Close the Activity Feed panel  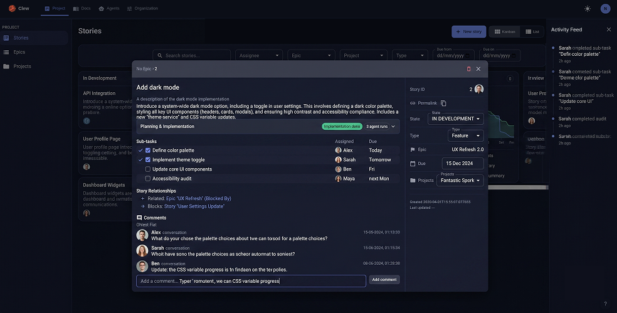pyautogui.click(x=609, y=29)
